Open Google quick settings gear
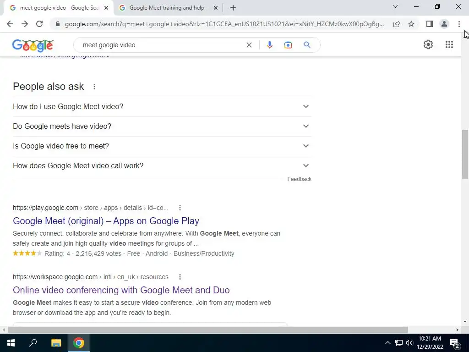Viewport: 469px width, 352px height. point(428,44)
